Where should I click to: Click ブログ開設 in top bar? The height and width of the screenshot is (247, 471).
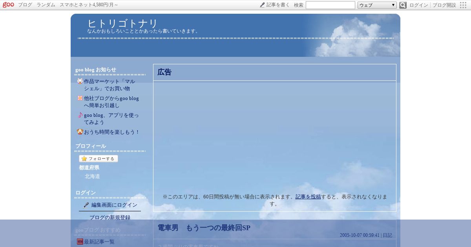coord(444,5)
